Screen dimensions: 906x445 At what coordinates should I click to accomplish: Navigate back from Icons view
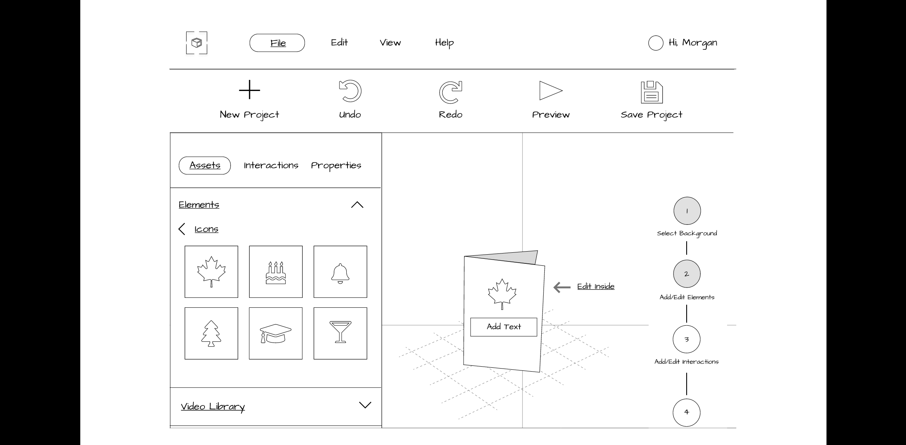coord(183,228)
